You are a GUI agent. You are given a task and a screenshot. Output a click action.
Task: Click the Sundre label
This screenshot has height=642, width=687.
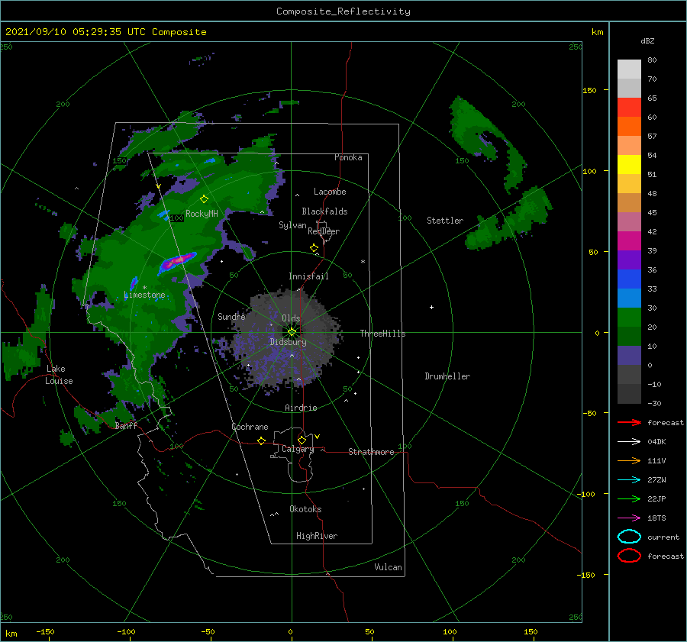tap(231, 317)
